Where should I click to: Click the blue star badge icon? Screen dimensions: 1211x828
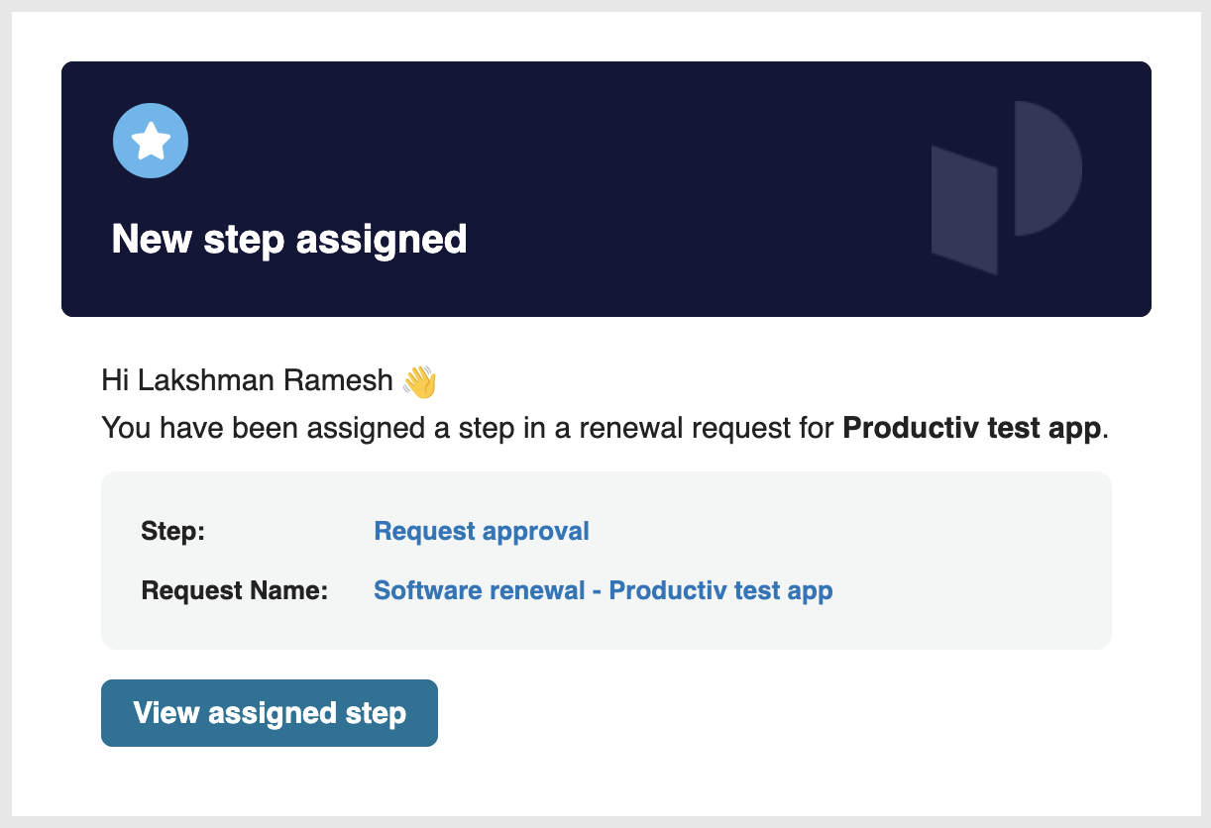[x=151, y=142]
